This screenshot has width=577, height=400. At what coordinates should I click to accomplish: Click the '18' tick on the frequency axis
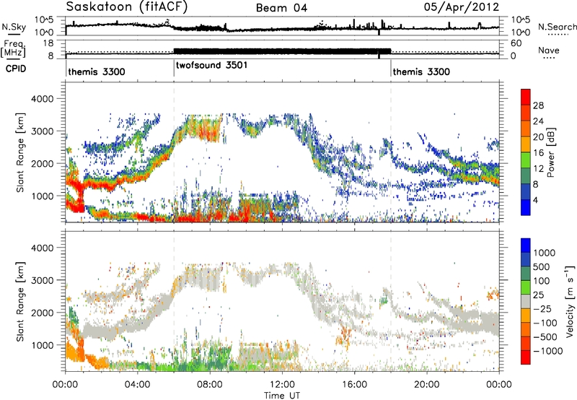48,43
